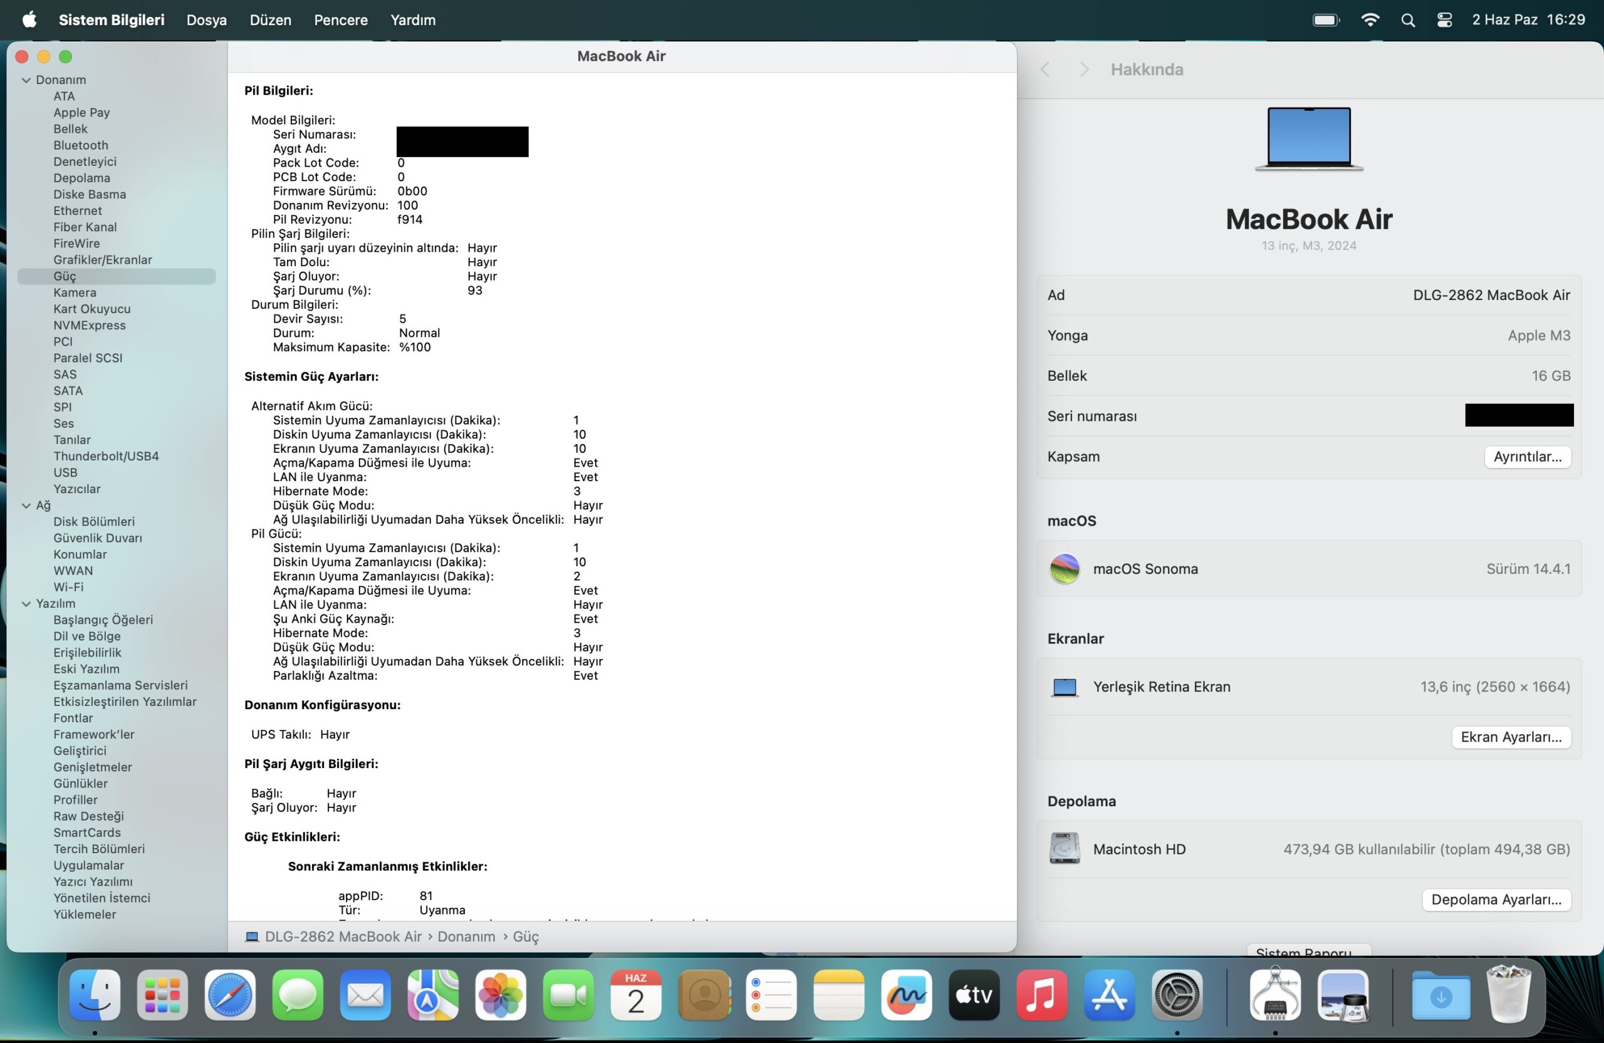Open App Store in Dock
Viewport: 1604px width, 1043px height.
pos(1109,995)
